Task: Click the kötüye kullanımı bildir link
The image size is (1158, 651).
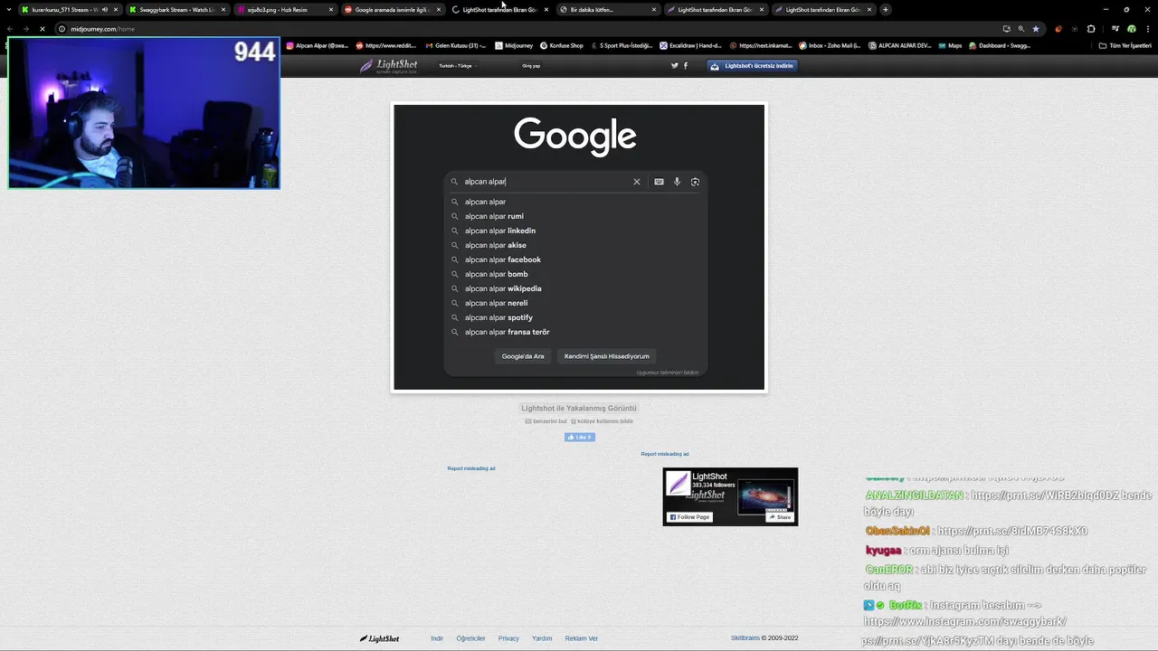Action: [603, 421]
